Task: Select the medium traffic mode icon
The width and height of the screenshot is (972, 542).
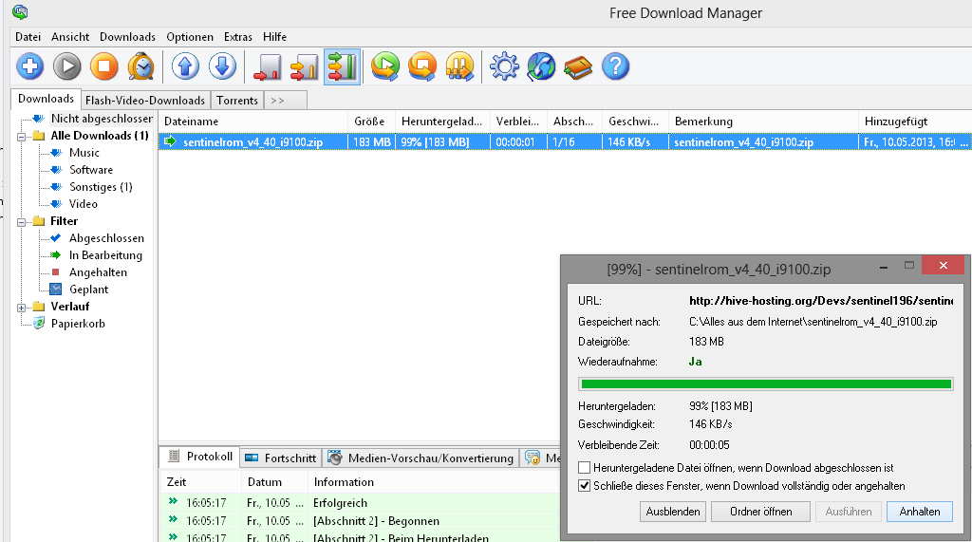Action: coord(305,66)
